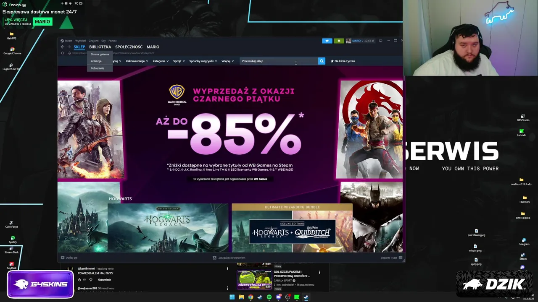The width and height of the screenshot is (538, 302).
Task: Click the Steam forward navigation arrow
Action: coord(69,47)
